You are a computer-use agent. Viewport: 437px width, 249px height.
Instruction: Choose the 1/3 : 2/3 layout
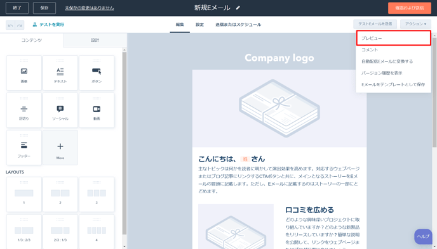pos(24,231)
